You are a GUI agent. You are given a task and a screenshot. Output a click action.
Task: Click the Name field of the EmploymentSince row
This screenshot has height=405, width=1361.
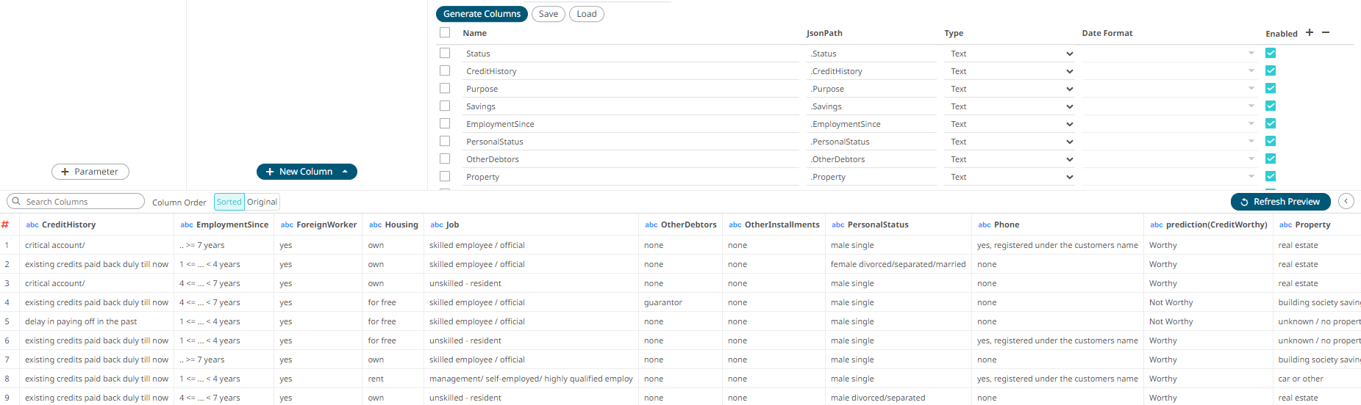(631, 124)
